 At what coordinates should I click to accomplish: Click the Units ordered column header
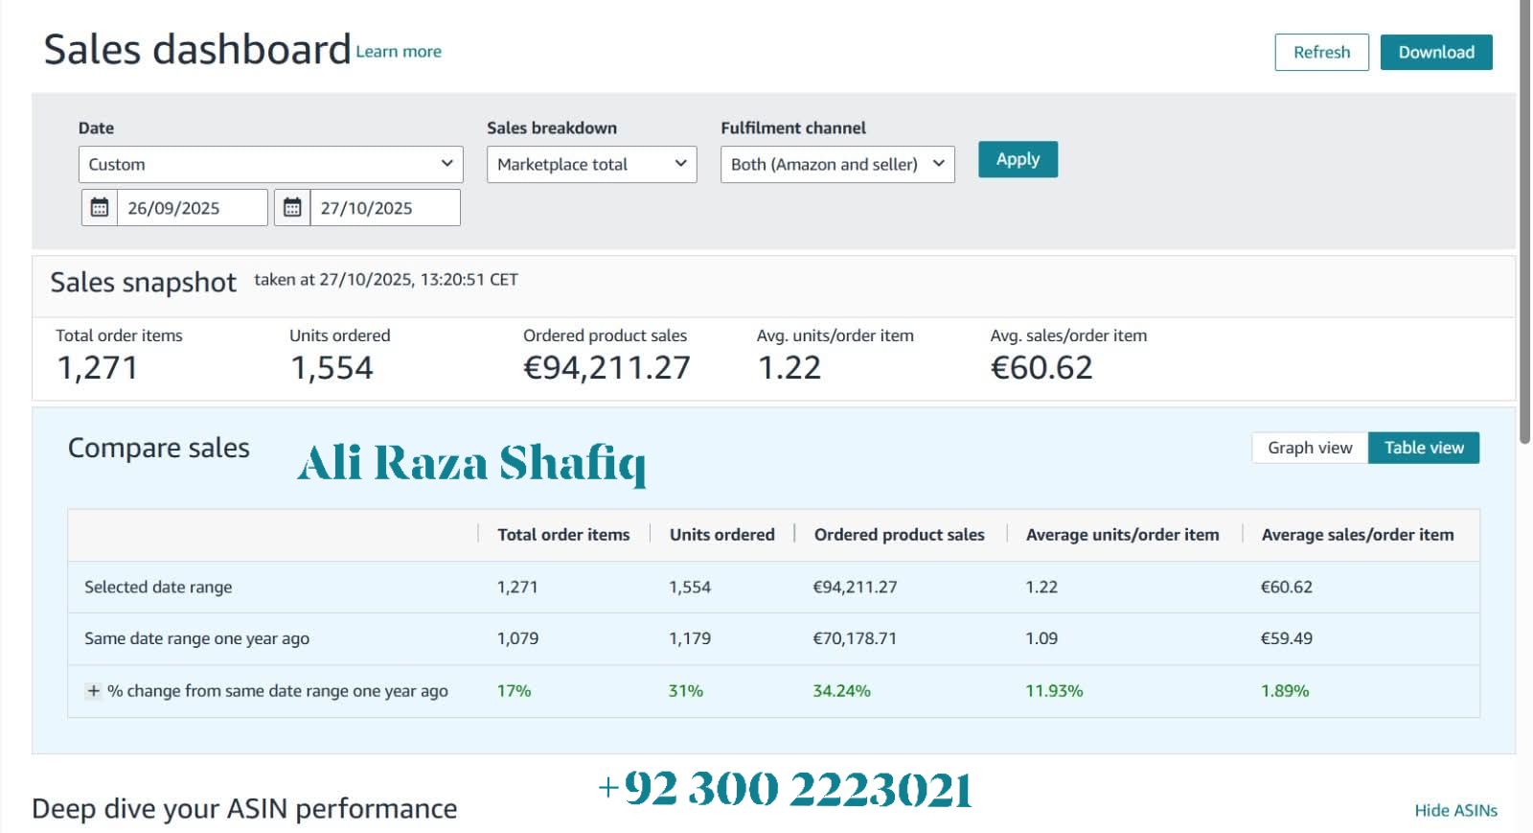pos(721,535)
